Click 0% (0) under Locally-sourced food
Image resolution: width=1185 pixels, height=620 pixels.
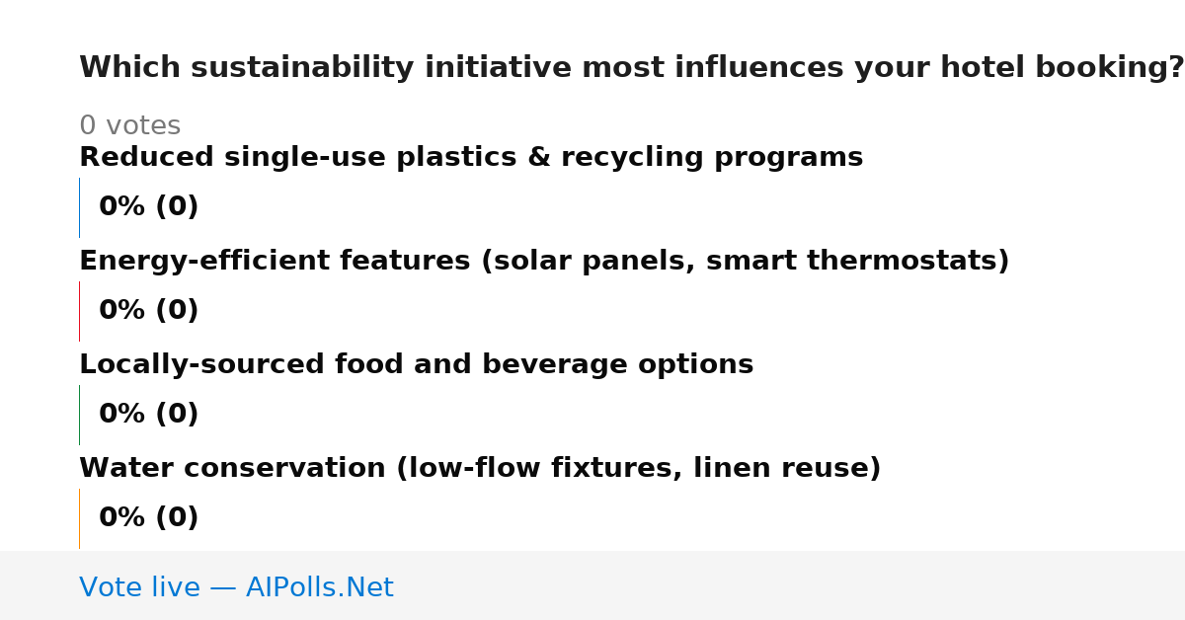(x=149, y=415)
